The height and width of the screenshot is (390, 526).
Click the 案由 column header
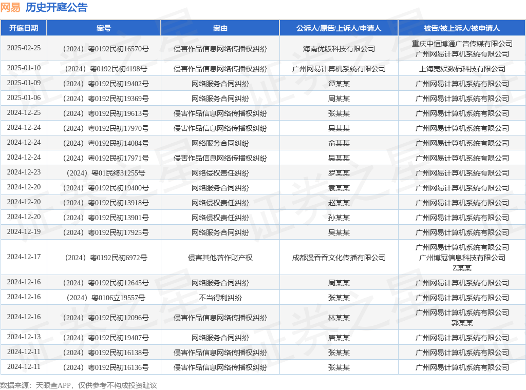click(220, 28)
